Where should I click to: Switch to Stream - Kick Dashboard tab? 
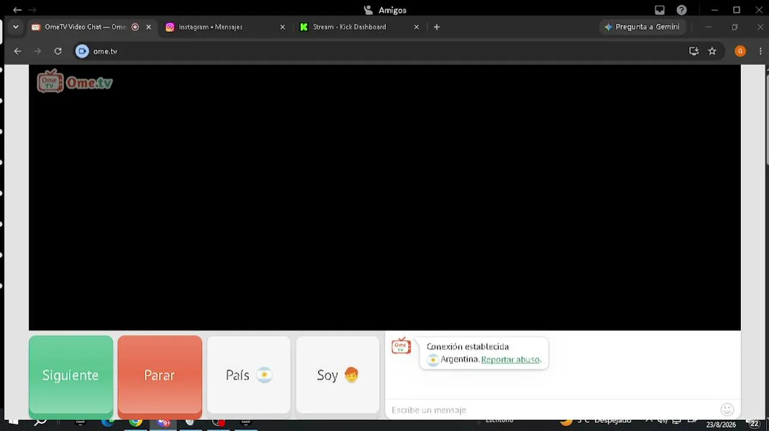pos(349,27)
